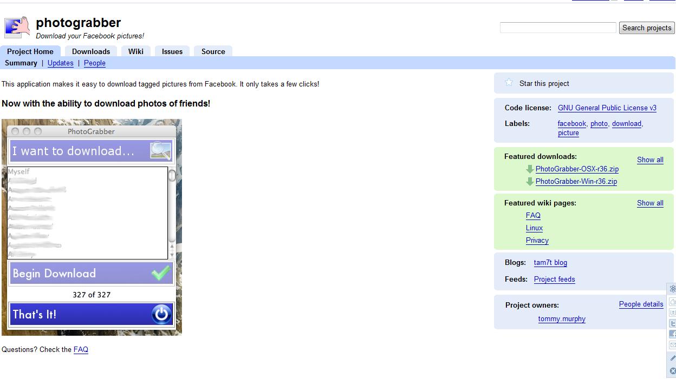The width and height of the screenshot is (676, 379).
Task: Click the That's It! button in screenshot
Action: pos(91,314)
